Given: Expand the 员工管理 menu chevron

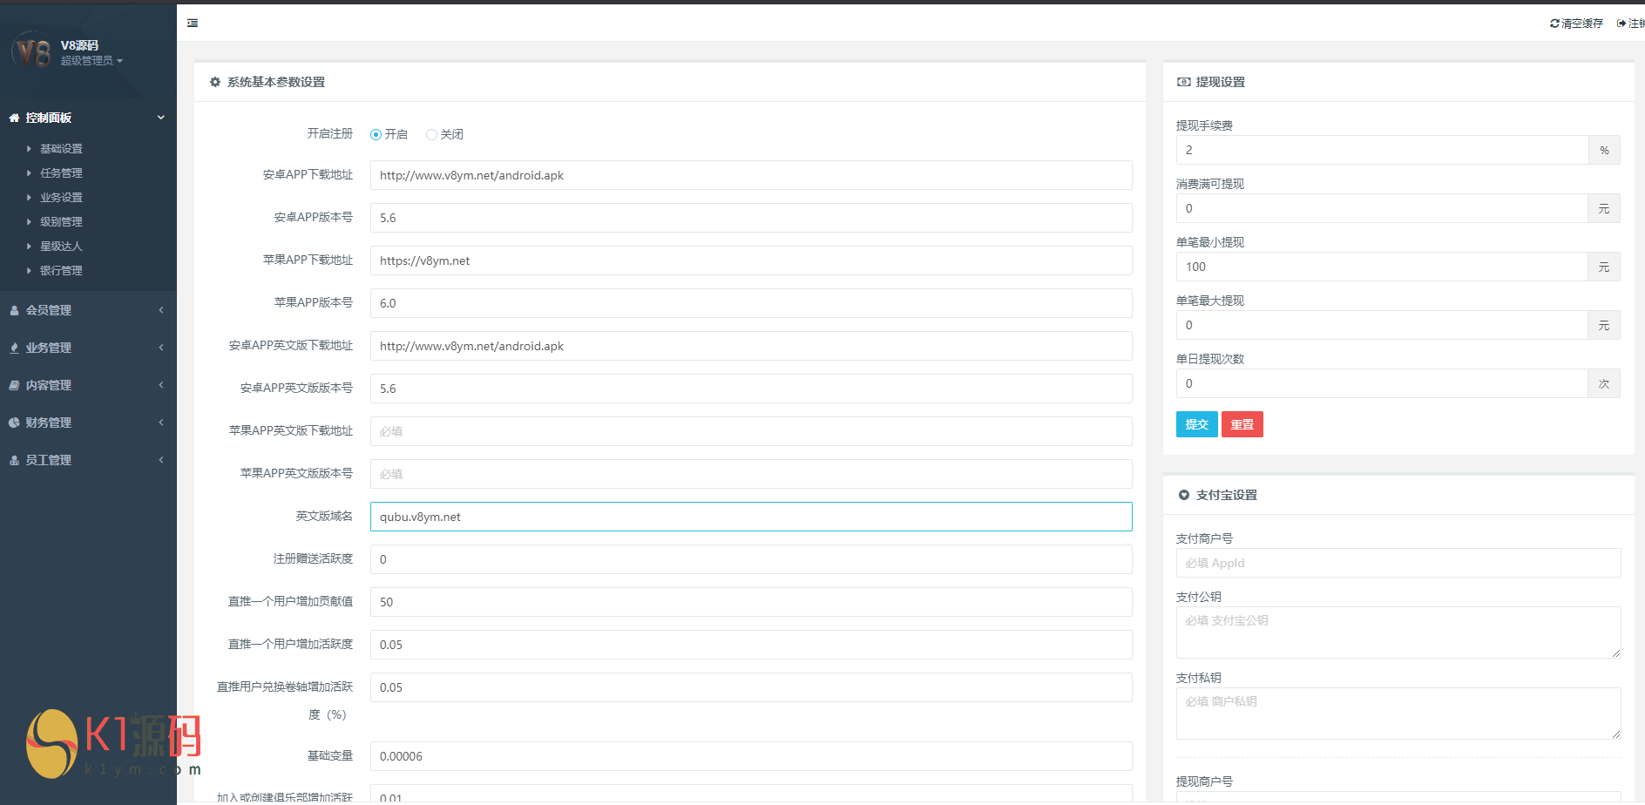Looking at the screenshot, I should coord(161,460).
